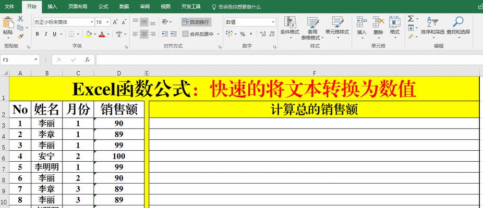The width and height of the screenshot is (483, 208).
Task: Increase decimal places
Action: click(x=263, y=34)
